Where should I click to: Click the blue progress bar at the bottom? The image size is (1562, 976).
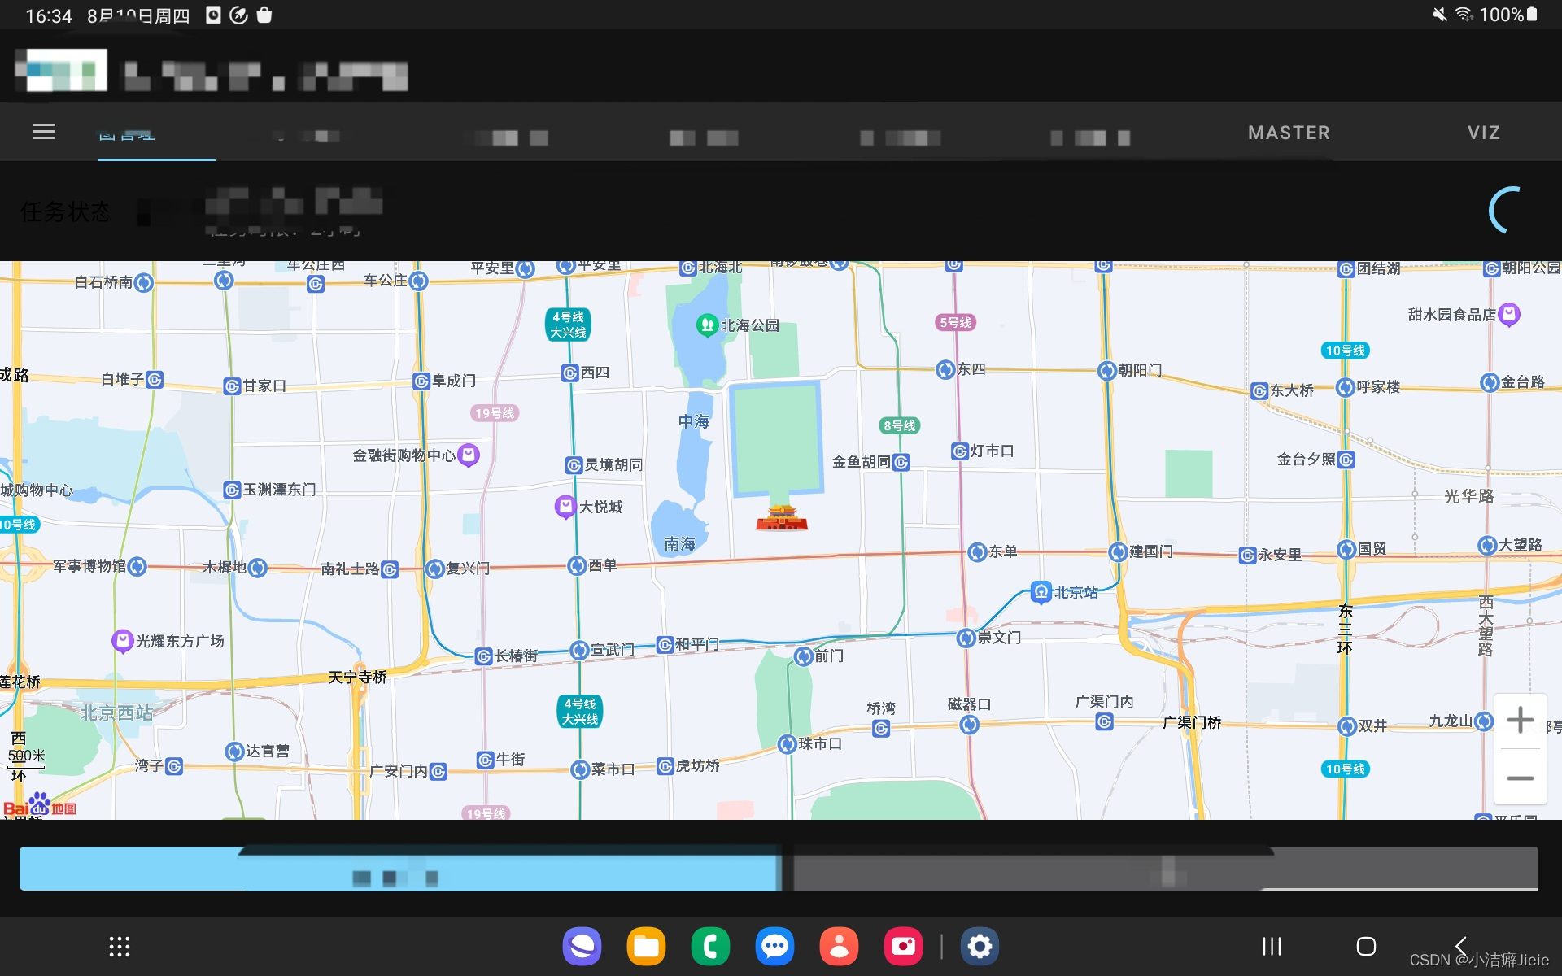[x=399, y=868]
